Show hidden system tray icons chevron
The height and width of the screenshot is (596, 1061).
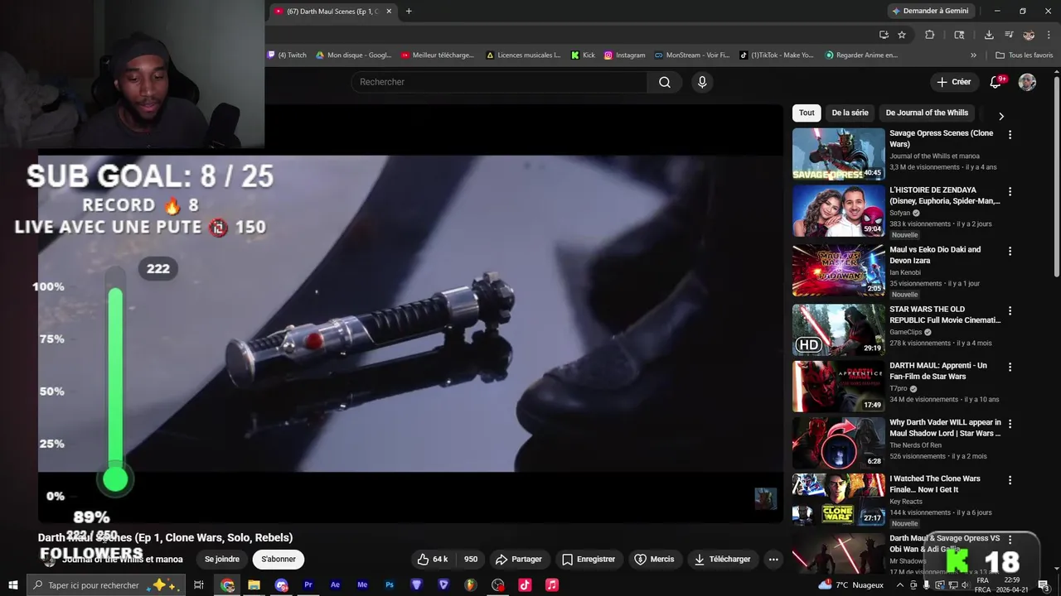900,585
